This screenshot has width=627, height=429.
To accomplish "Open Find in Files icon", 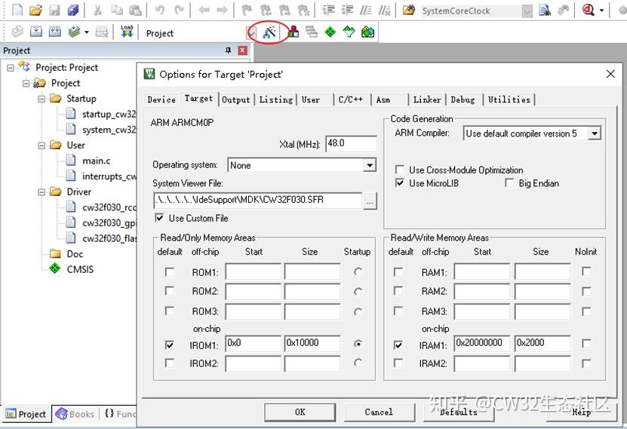I will [409, 10].
